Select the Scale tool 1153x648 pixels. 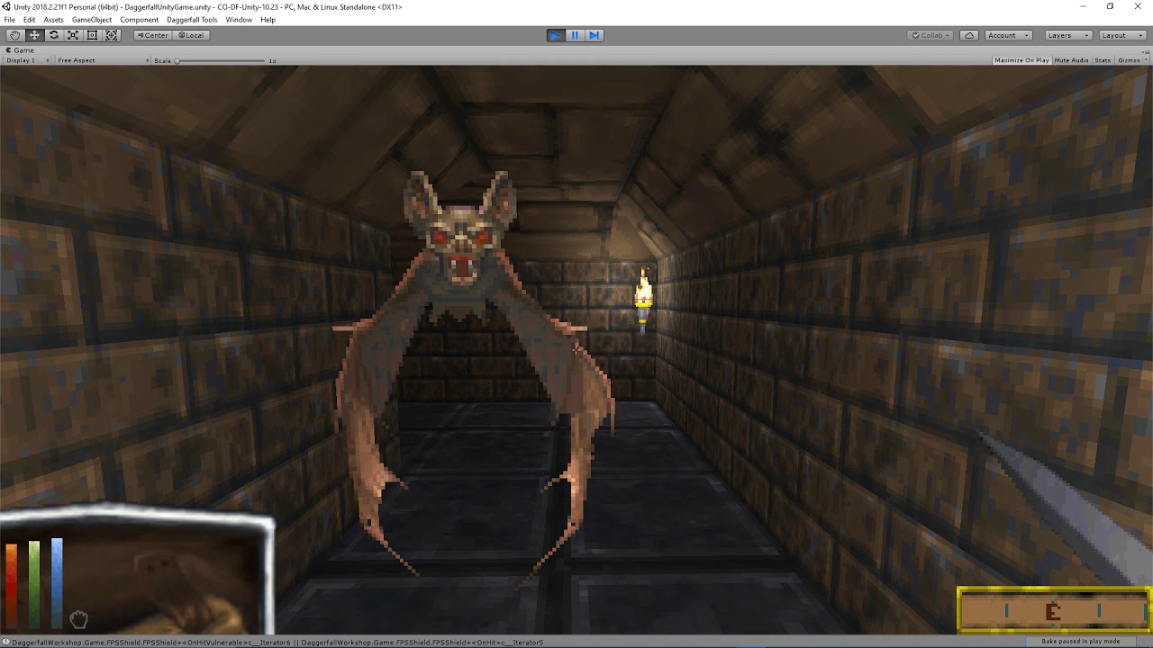(x=73, y=35)
